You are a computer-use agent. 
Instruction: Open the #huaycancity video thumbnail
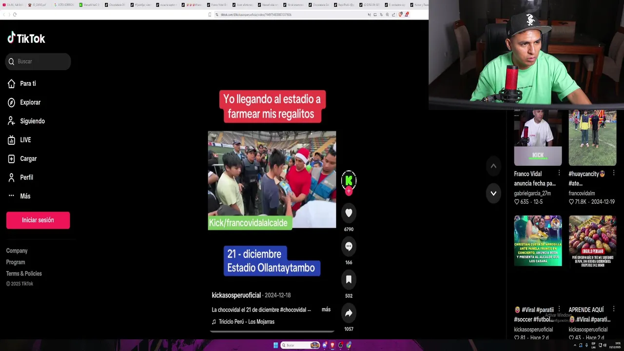(x=592, y=138)
